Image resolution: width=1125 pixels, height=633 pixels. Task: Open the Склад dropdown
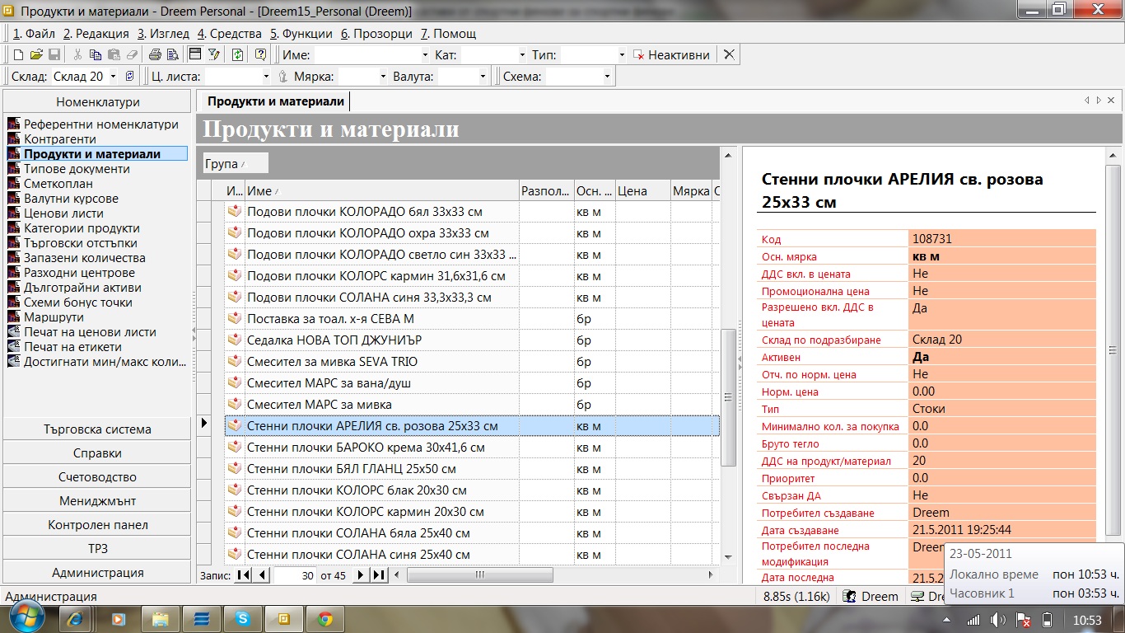click(113, 77)
